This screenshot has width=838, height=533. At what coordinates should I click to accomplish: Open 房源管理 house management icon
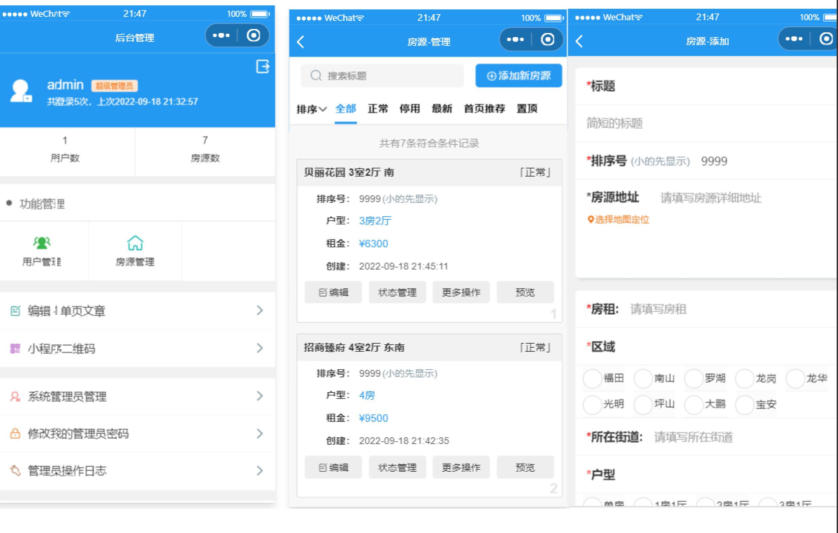pyautogui.click(x=135, y=243)
